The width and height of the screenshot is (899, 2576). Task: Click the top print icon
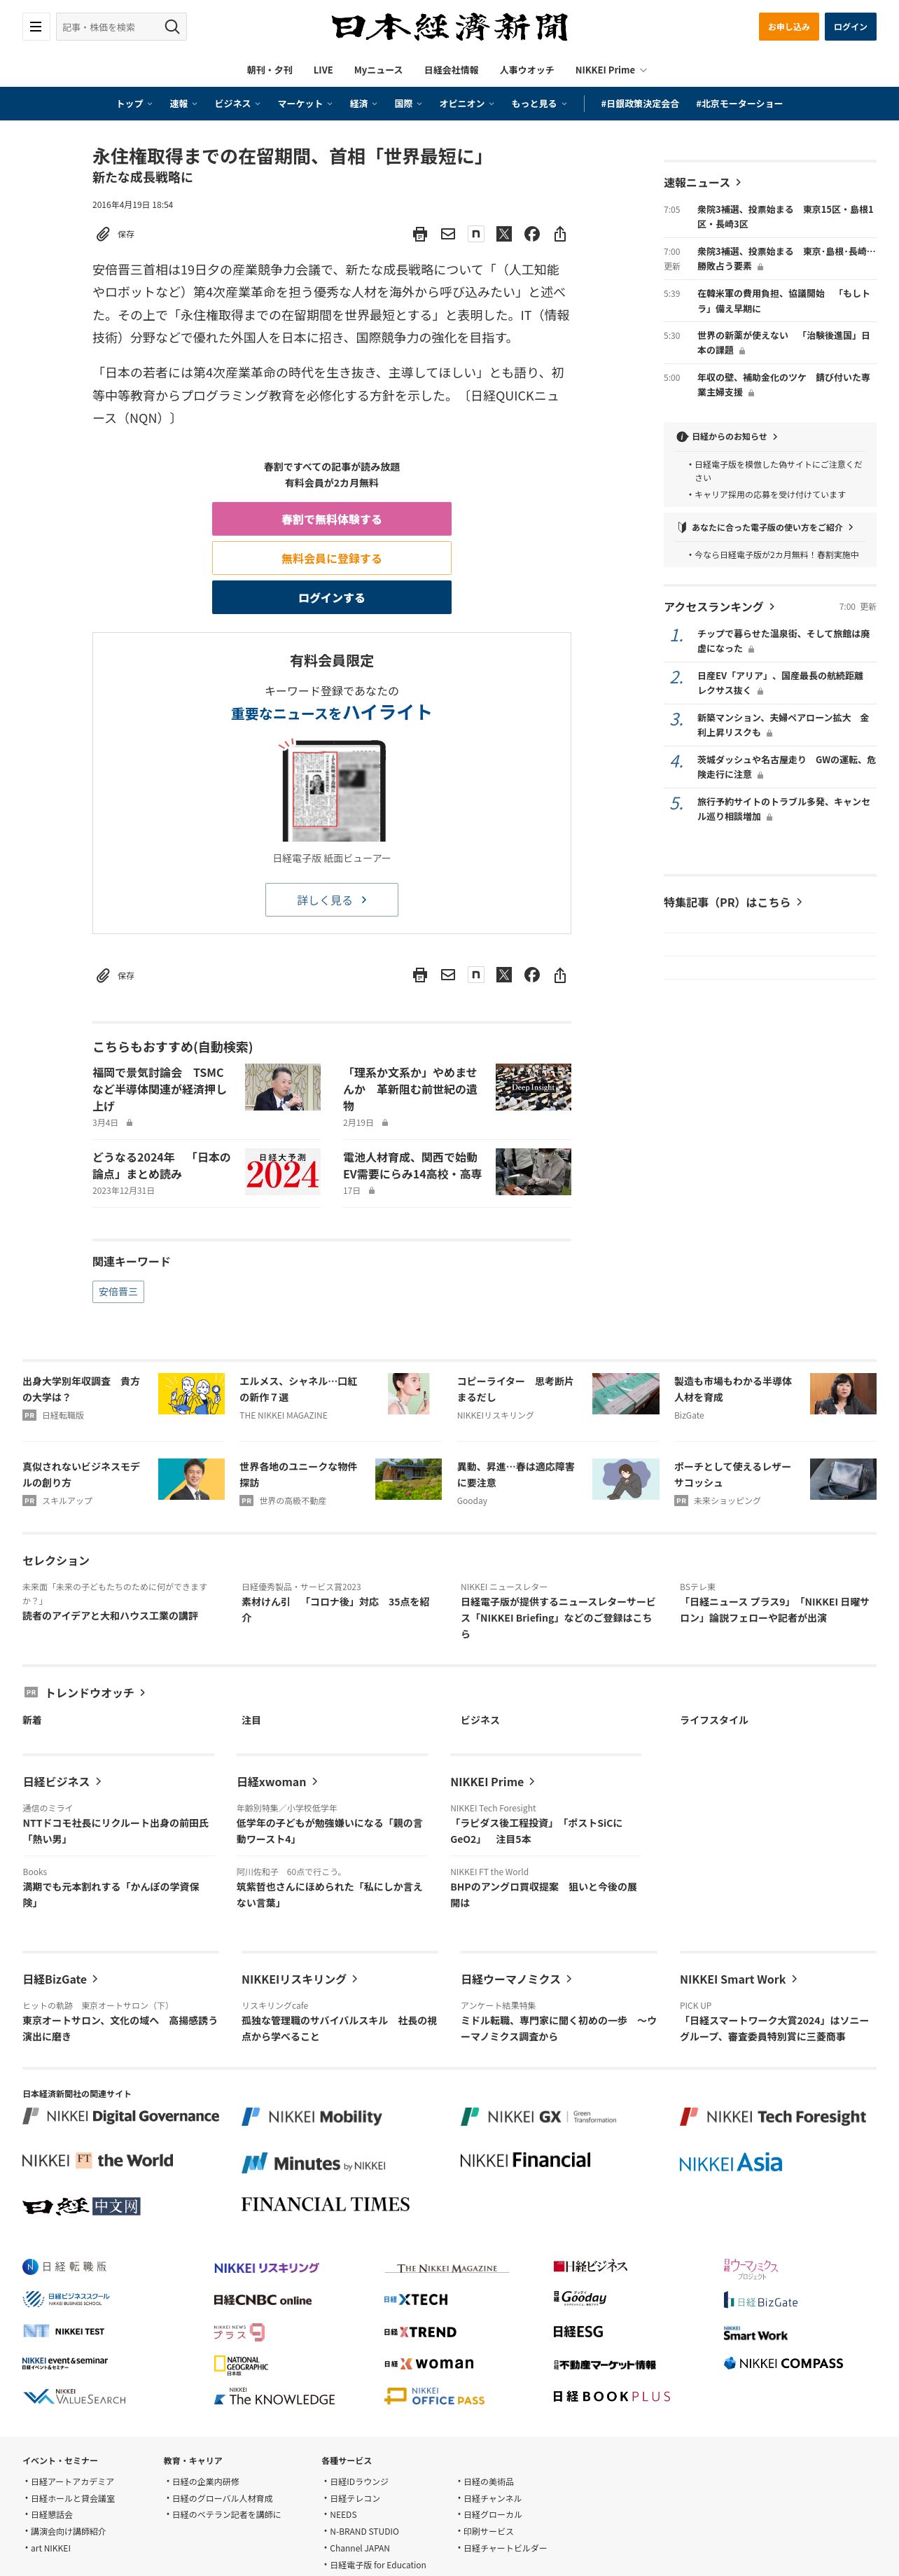pos(420,234)
